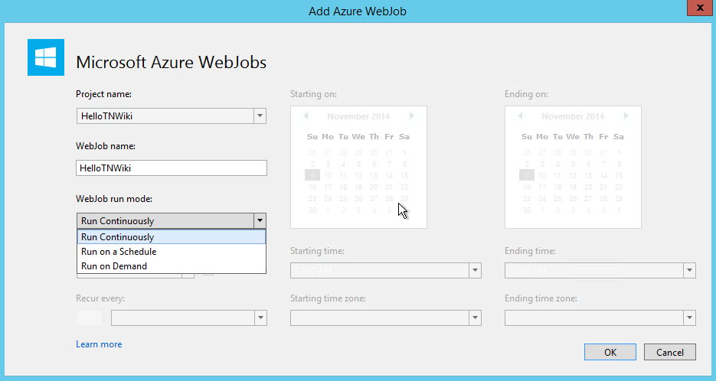716x381 pixels.
Task: Select day 15 in Starting on calendar
Action: [404, 176]
